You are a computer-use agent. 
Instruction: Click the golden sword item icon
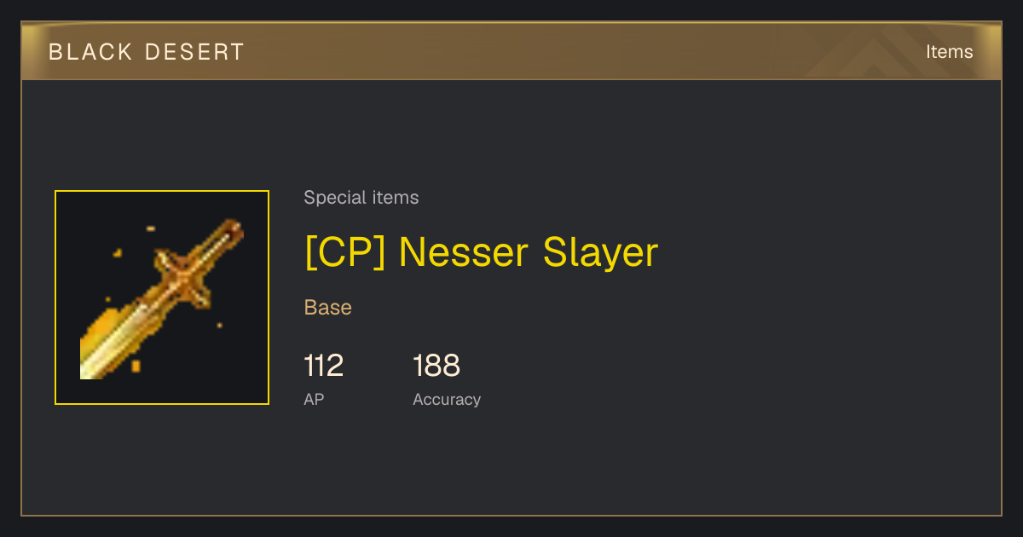pyautogui.click(x=162, y=298)
